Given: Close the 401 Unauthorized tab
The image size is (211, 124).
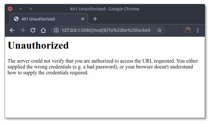Looking at the screenshot, I should [83, 19].
